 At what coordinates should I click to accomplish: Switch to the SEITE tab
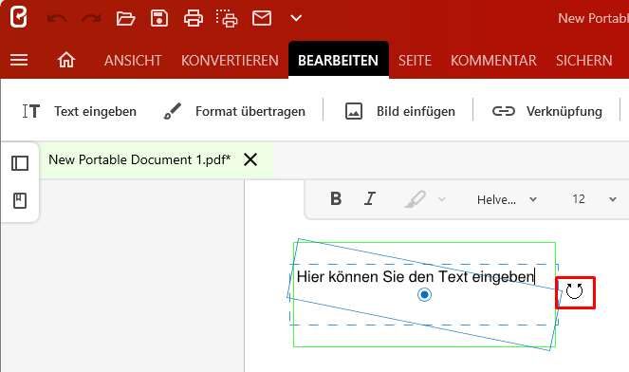[x=415, y=60]
